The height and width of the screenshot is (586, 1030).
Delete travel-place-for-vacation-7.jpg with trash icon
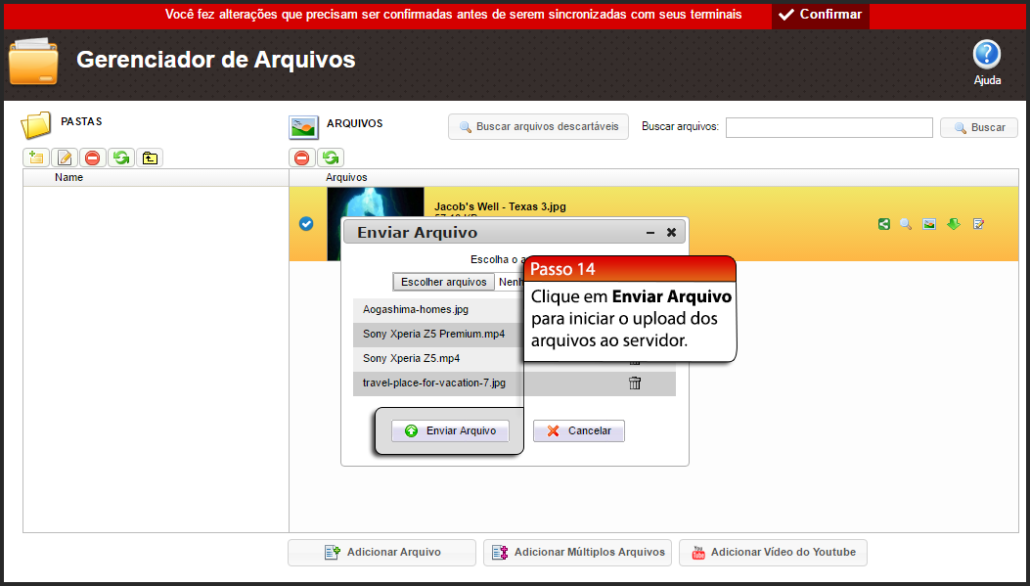coord(634,383)
